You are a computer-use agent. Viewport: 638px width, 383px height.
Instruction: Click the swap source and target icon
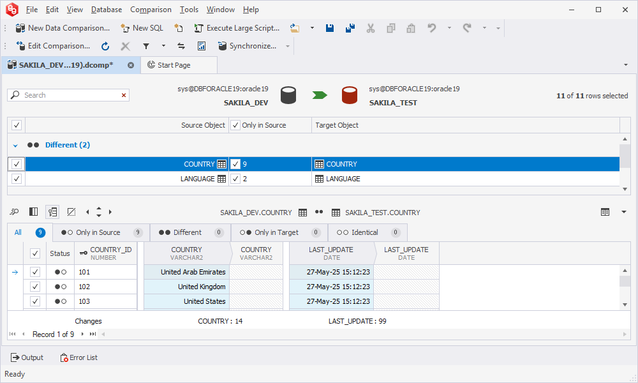[181, 46]
